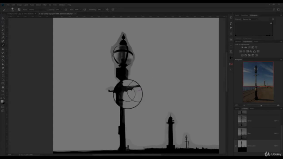Select the Zoom tool
Image resolution: width=283 pixels, height=159 pixels.
(3, 91)
